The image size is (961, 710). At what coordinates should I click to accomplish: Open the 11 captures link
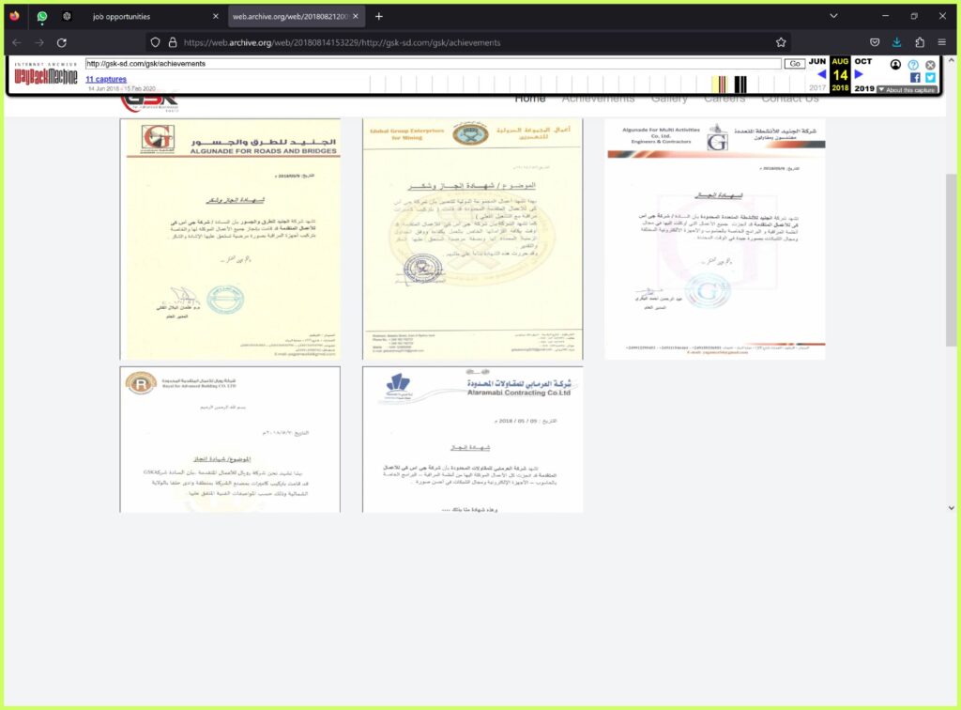[x=106, y=79]
